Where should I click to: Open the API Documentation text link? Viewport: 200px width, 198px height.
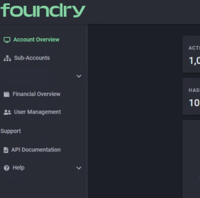coord(36,150)
